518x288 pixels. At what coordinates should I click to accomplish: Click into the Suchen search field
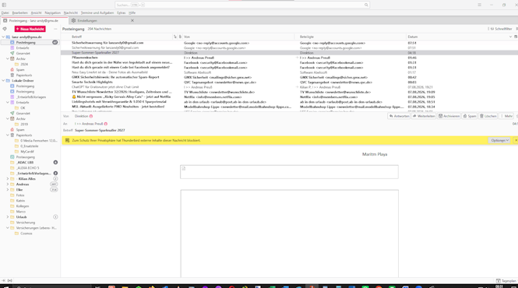tap(242, 5)
